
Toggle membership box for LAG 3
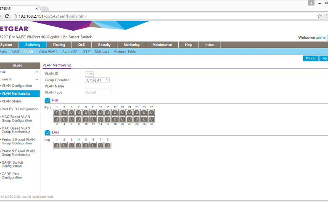pyautogui.click(x=71, y=145)
